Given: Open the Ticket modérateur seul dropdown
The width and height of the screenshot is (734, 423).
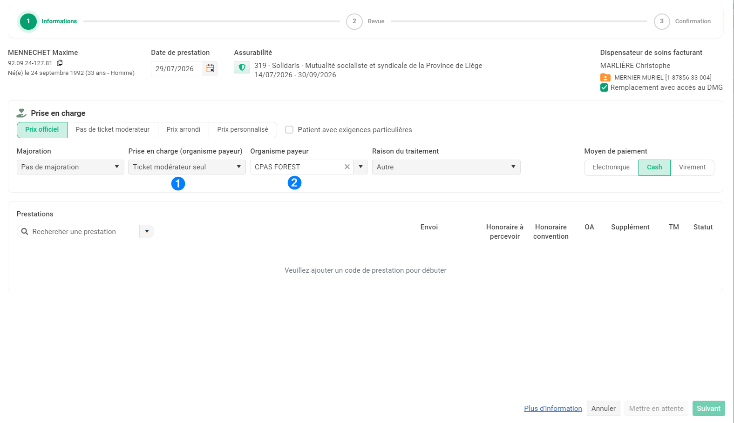Looking at the screenshot, I should pyautogui.click(x=187, y=167).
